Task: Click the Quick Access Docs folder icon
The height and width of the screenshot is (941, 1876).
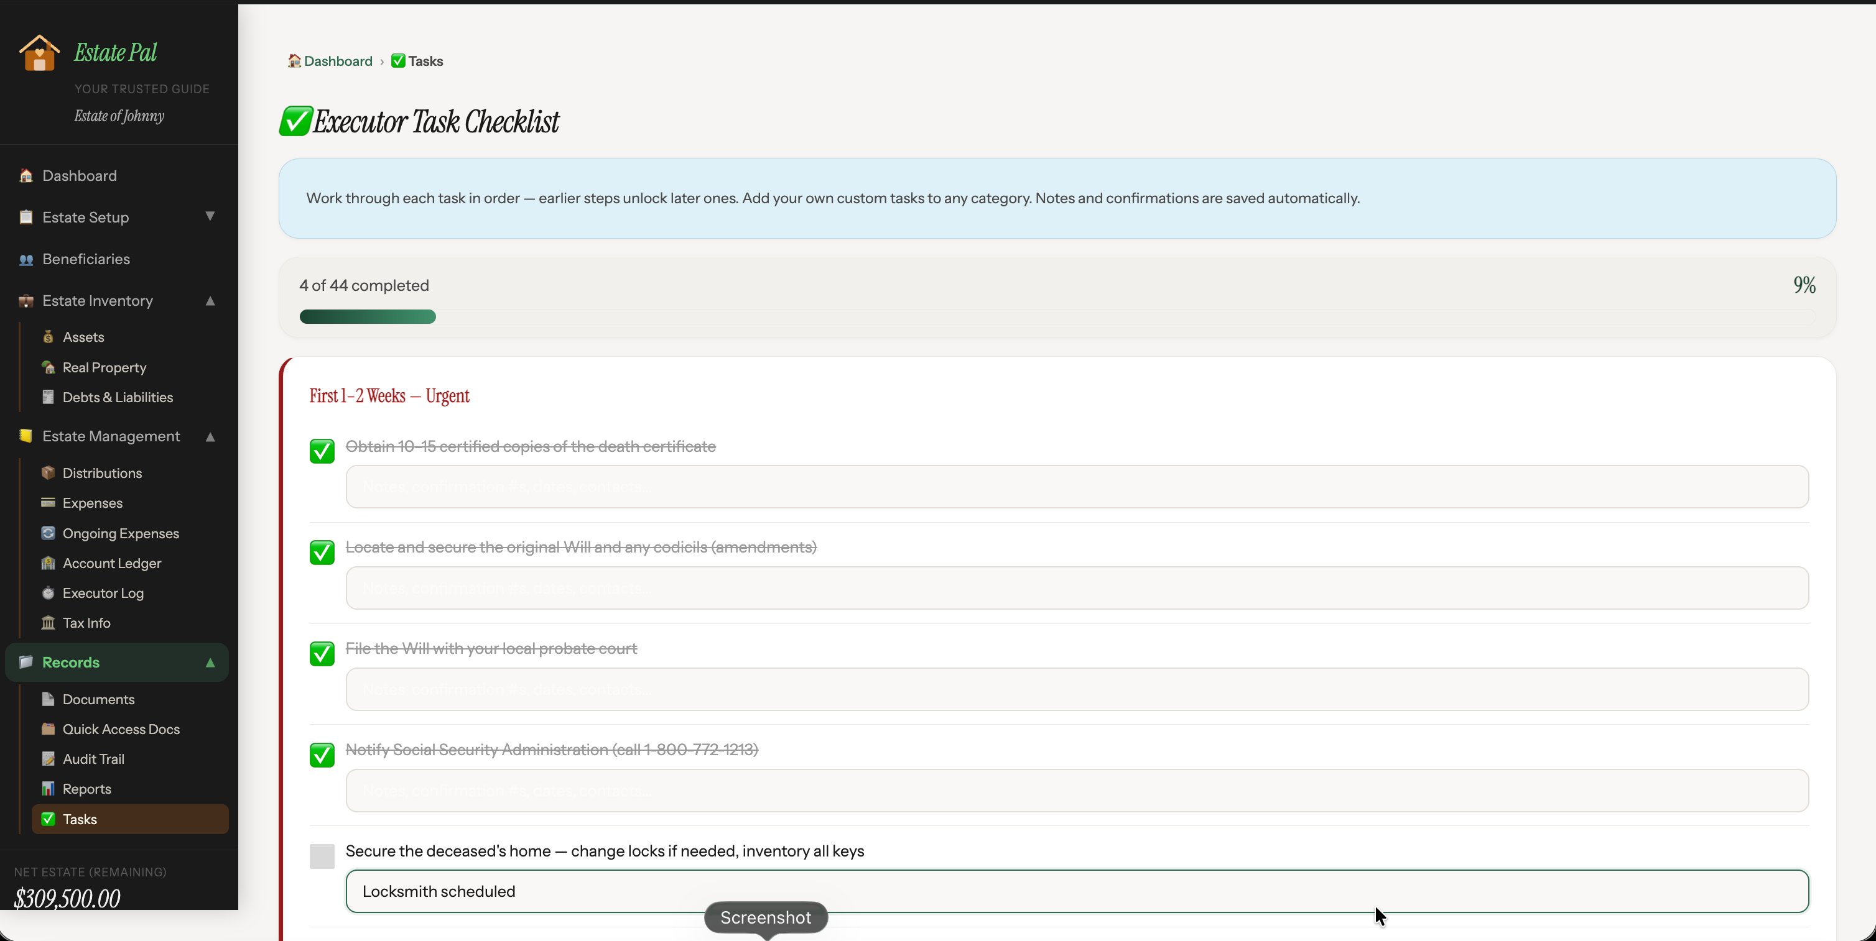Action: click(48, 728)
